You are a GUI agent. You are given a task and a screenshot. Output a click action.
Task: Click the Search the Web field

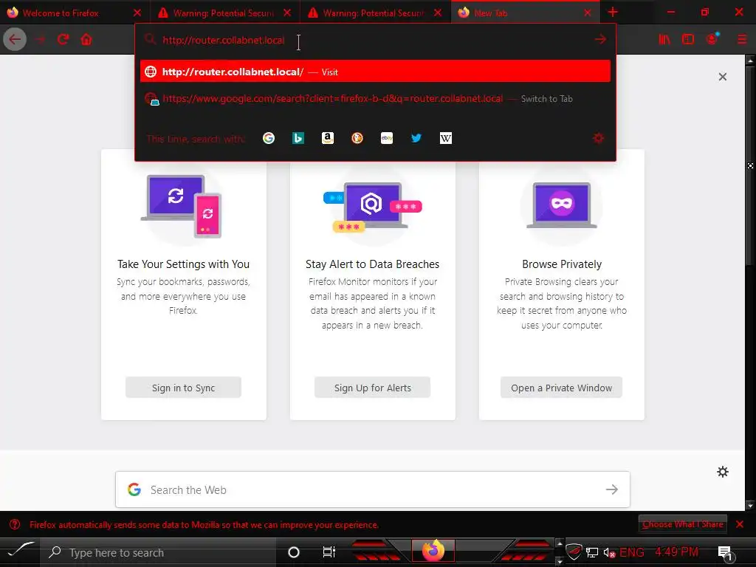[373, 490]
